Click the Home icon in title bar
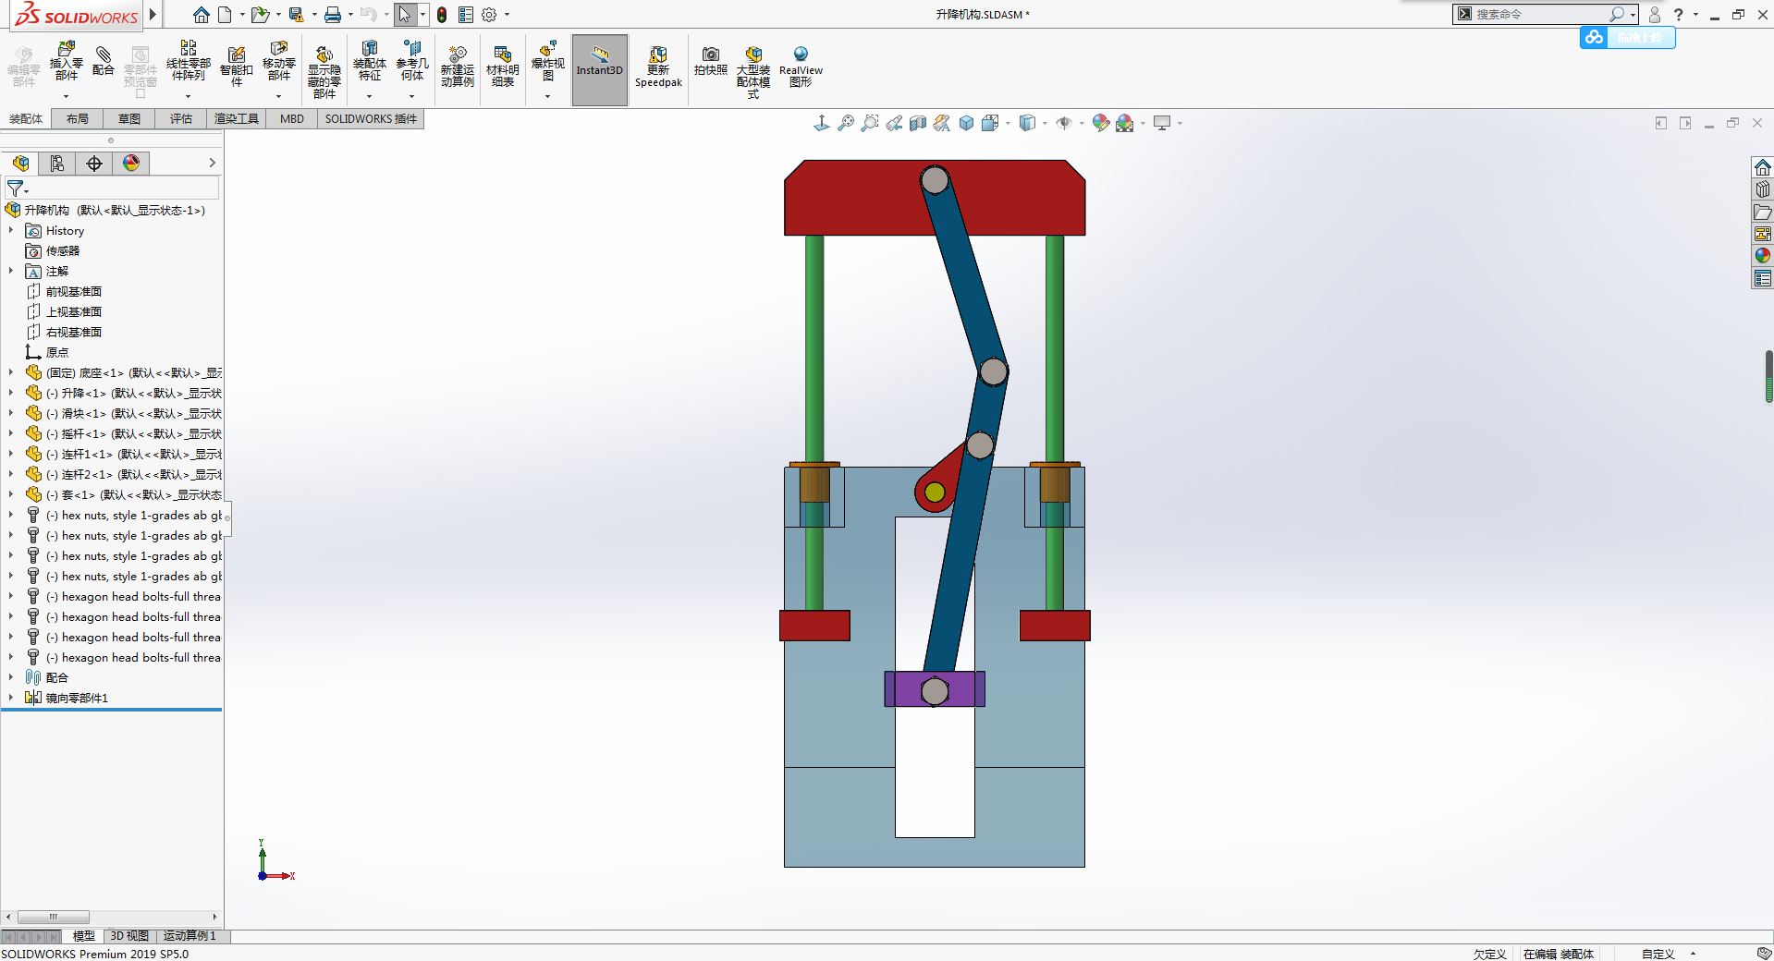Viewport: 1774px width, 961px height. pyautogui.click(x=201, y=15)
